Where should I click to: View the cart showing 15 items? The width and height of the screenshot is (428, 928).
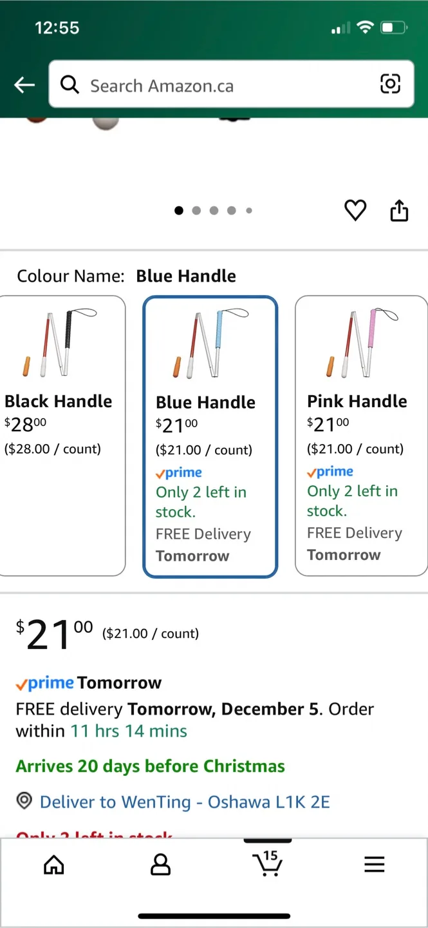click(x=267, y=865)
